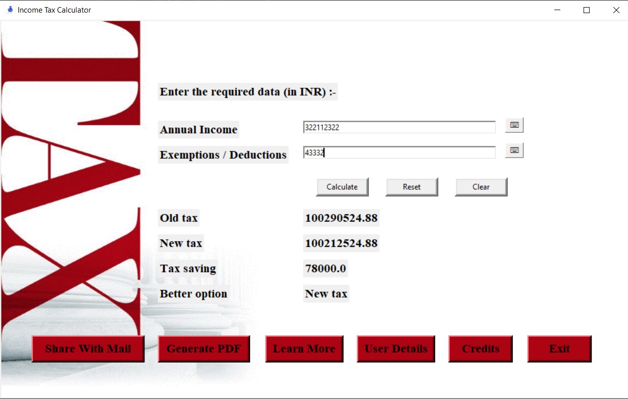This screenshot has width=628, height=399.
Task: Click the 'New tax' label on the left
Action: 181,243
